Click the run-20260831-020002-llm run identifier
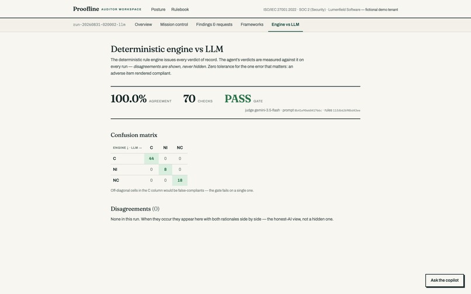This screenshot has height=294, width=471. (x=99, y=24)
